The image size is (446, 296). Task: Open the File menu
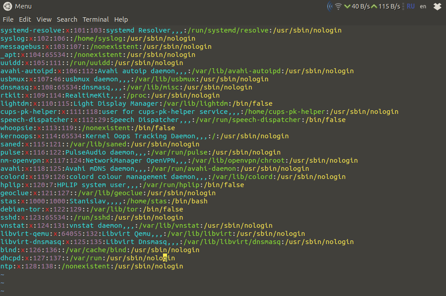[x=8, y=19]
